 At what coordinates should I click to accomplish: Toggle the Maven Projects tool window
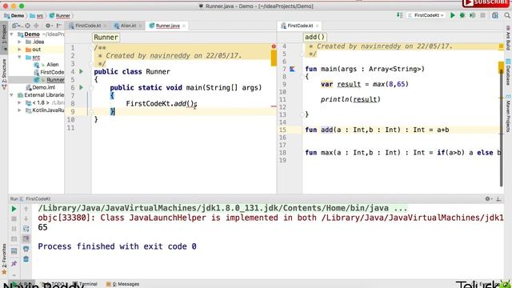(508, 114)
